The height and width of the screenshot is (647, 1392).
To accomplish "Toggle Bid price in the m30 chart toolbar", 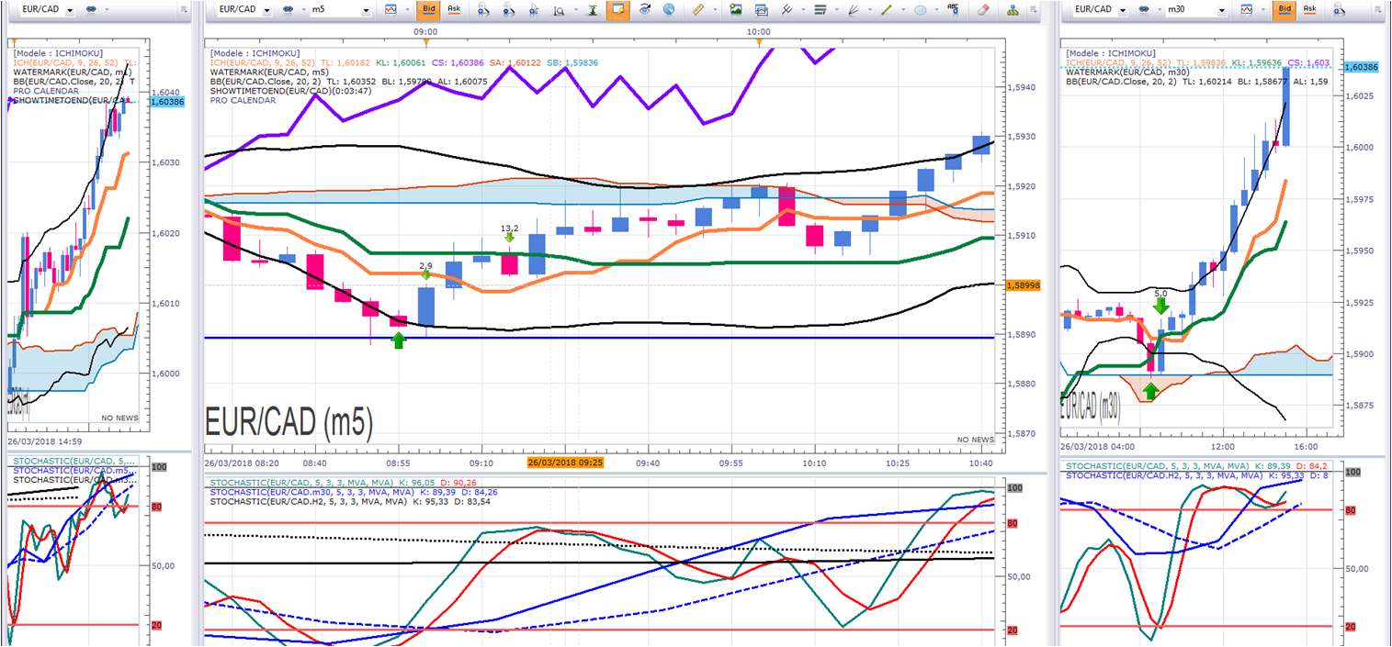I will click(1285, 9).
